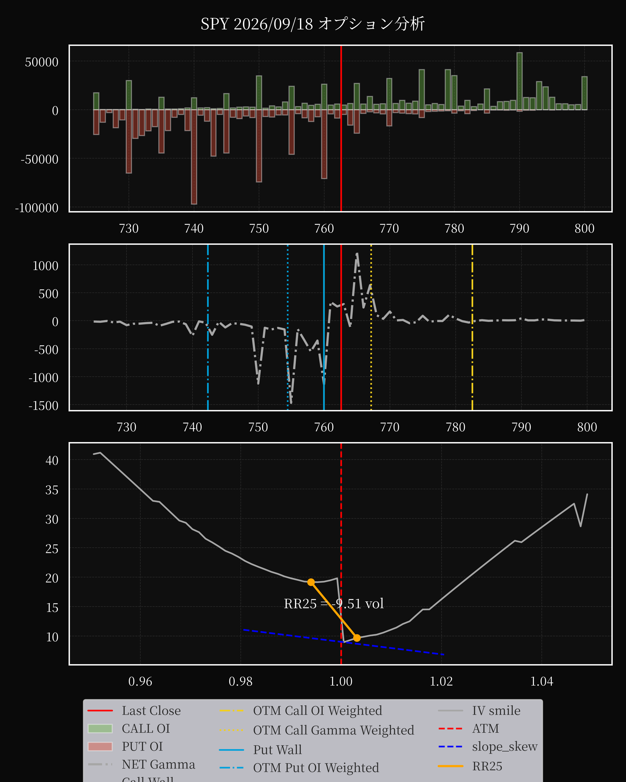Viewport: 626px width, 782px height.
Task: Click the '1.04' x-axis label in IV chart
Action: coord(541,681)
